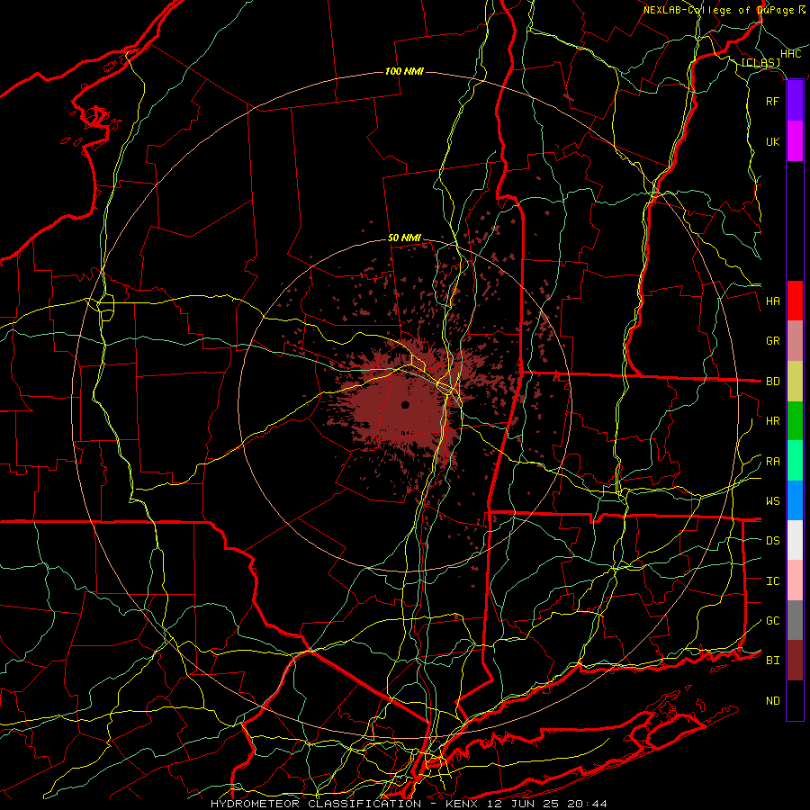The image size is (810, 810).
Task: Click the WS blue legend swatch
Action: [795, 500]
